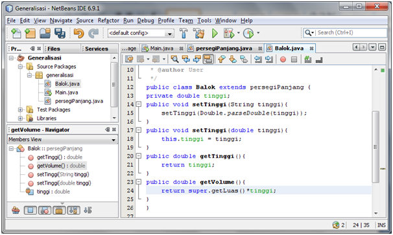This screenshot has height=235, width=393.
Task: Select Main.java in project tree
Action: pos(66,93)
